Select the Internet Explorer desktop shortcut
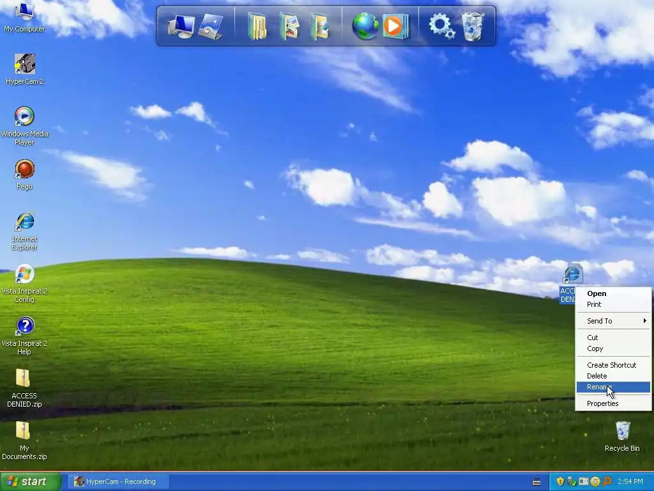The image size is (654, 491). 24,231
